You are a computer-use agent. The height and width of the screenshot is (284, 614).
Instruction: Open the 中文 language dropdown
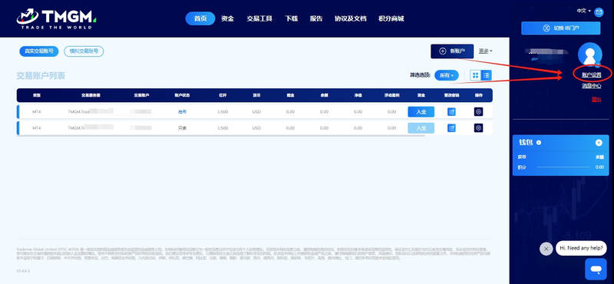pos(583,11)
